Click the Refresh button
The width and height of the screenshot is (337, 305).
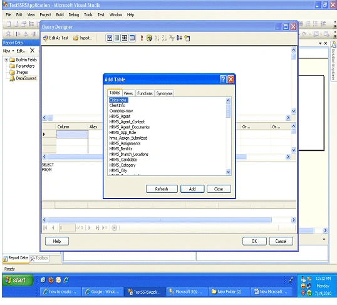point(162,189)
